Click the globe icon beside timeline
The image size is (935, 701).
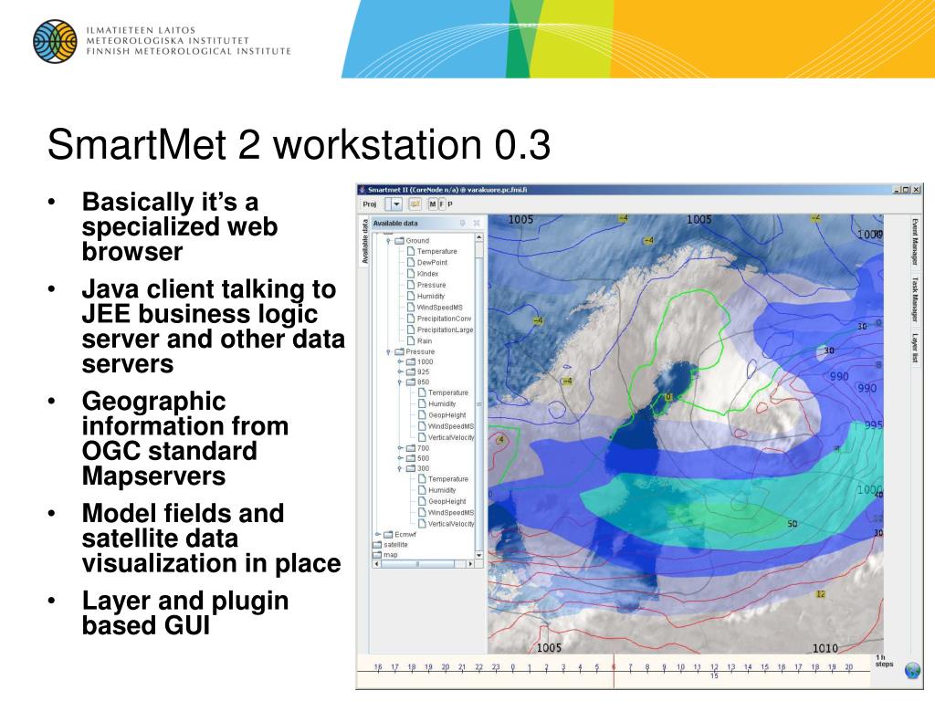(x=912, y=671)
